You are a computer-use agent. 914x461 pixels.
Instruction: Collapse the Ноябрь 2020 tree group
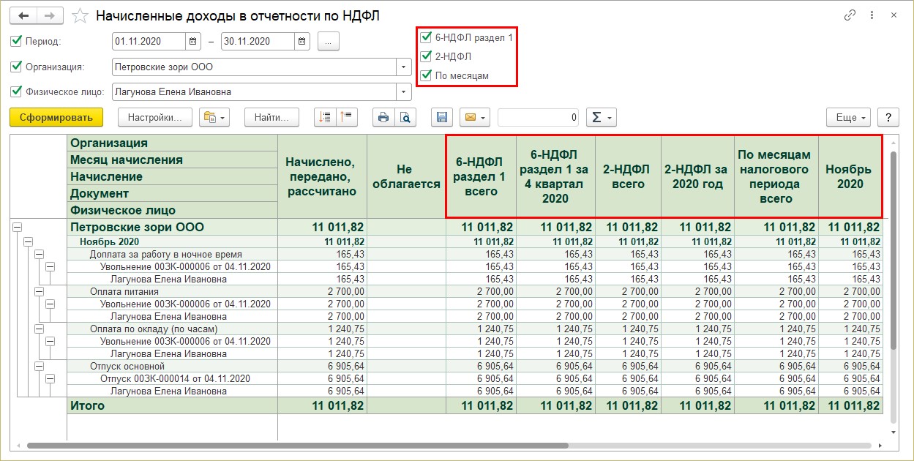click(x=29, y=241)
